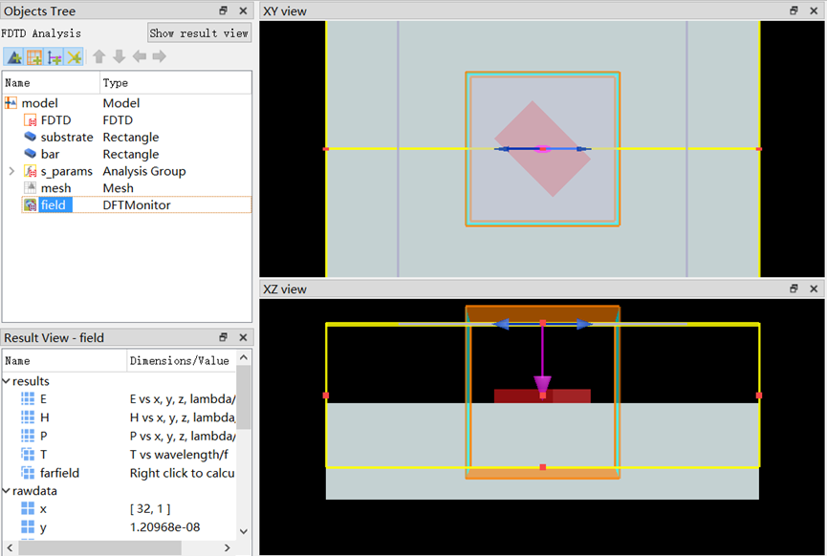
Task: Click the yellow delete/cross icon in tree toolbar
Action: point(74,56)
